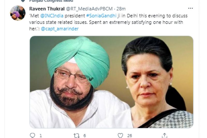This screenshot has width=207, height=138.
Task: Like the tweet with the heart icon
Action: [x=120, y=136]
